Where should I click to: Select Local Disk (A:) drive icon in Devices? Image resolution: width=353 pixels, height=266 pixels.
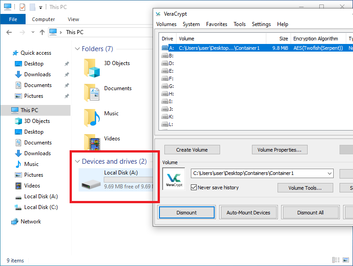point(91,183)
